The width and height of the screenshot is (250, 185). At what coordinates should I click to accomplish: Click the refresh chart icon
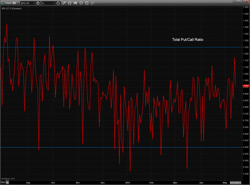point(69,3)
